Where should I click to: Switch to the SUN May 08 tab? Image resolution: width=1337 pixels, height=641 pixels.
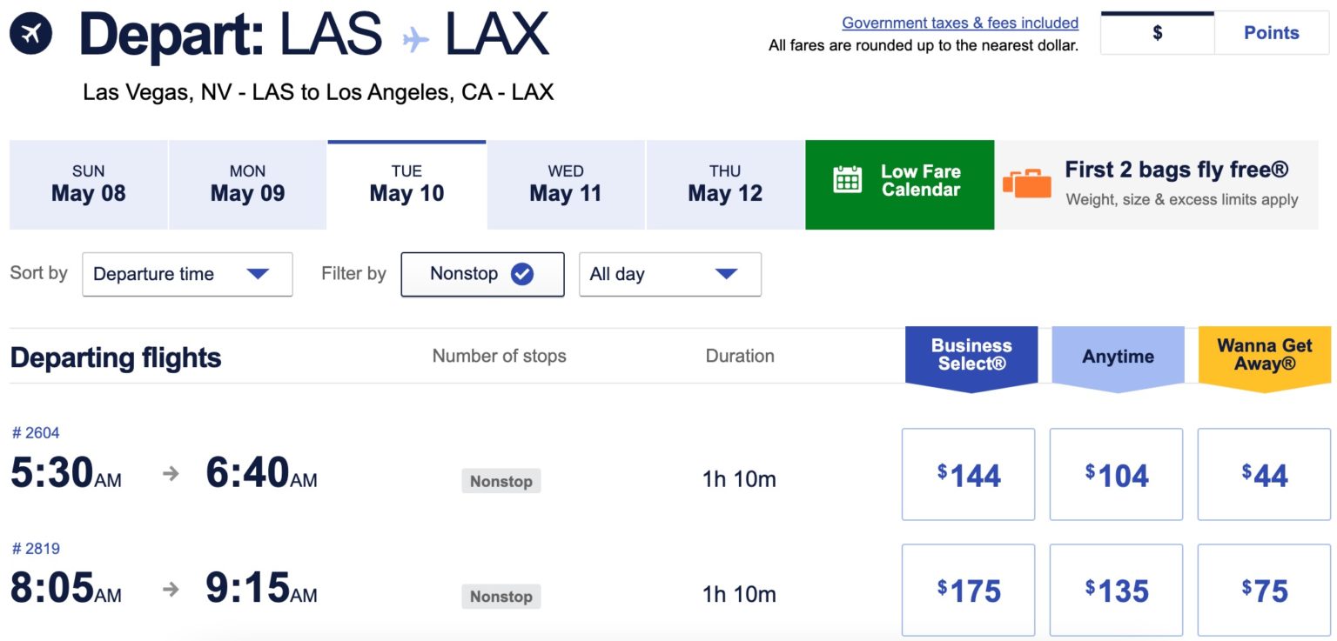click(88, 184)
